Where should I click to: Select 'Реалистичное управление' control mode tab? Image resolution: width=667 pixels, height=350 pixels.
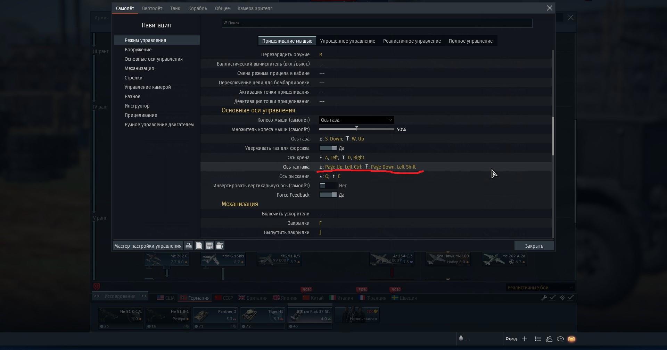tap(412, 41)
